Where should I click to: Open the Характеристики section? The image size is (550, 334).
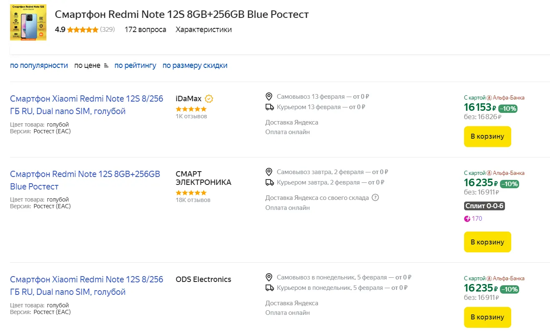pyautogui.click(x=203, y=30)
